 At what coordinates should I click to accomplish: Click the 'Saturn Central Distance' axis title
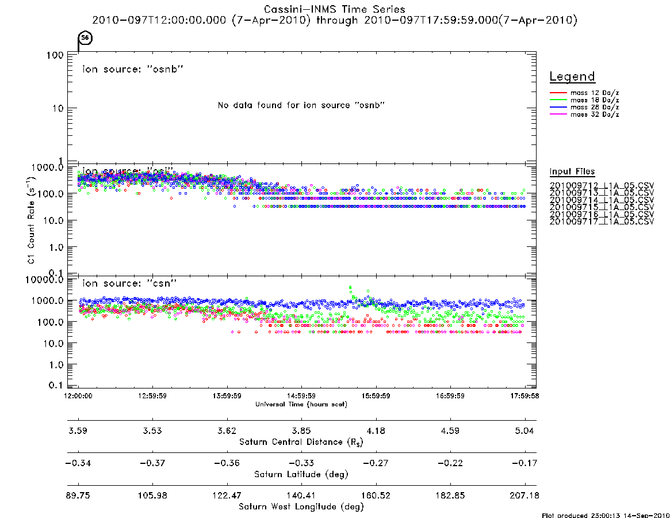coord(301,442)
